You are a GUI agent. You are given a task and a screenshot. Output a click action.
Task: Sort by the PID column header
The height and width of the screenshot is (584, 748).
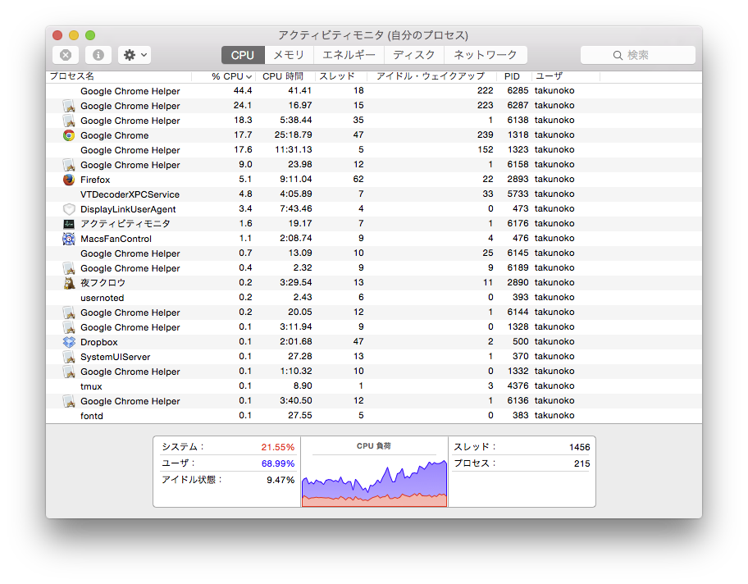pos(514,76)
